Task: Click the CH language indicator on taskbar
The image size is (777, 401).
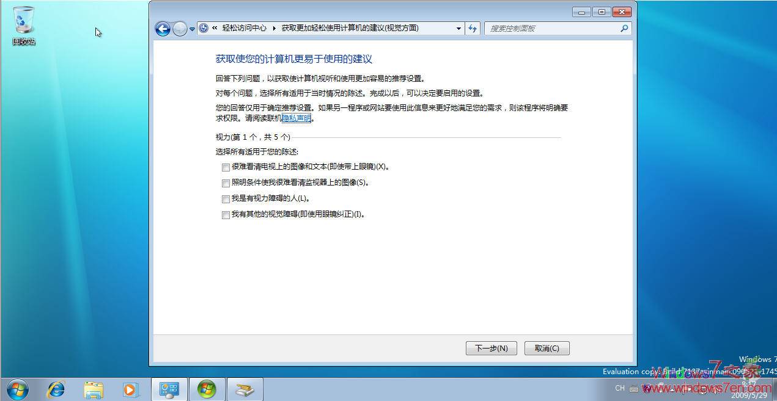Action: (619, 389)
